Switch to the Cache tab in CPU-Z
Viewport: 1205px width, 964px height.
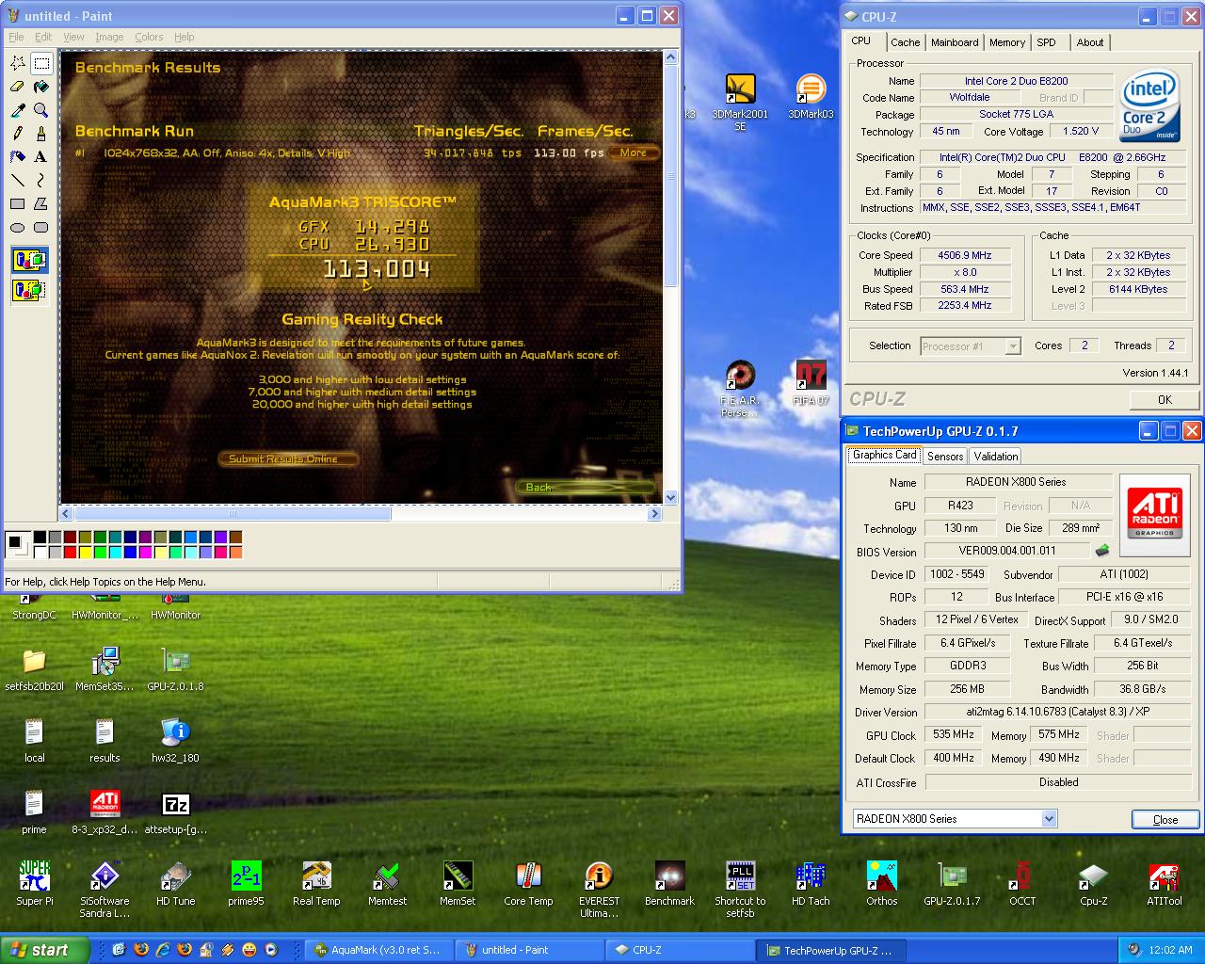click(x=906, y=42)
